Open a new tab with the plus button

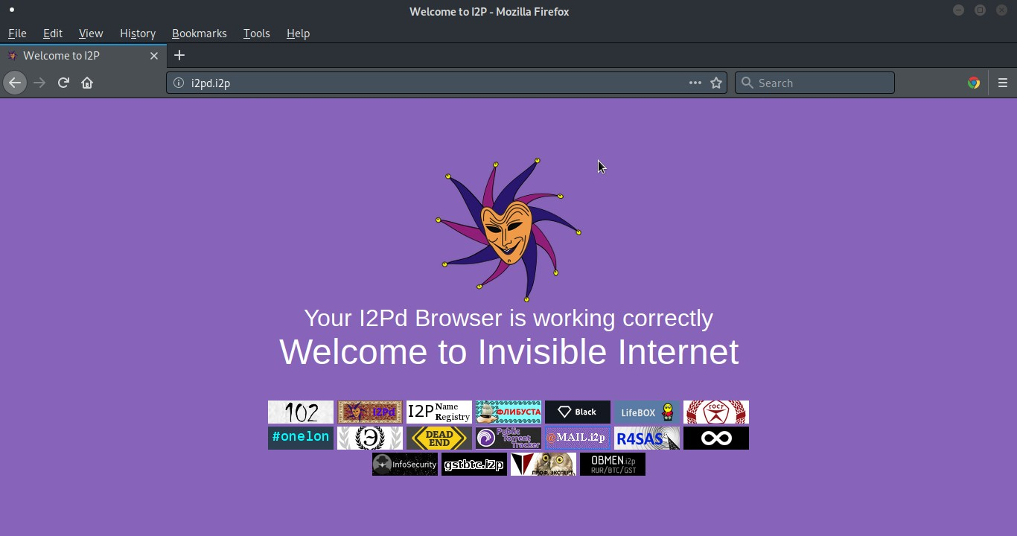[179, 55]
